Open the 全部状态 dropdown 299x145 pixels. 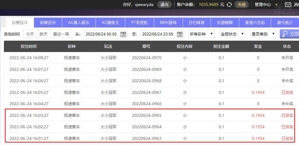tap(232, 34)
